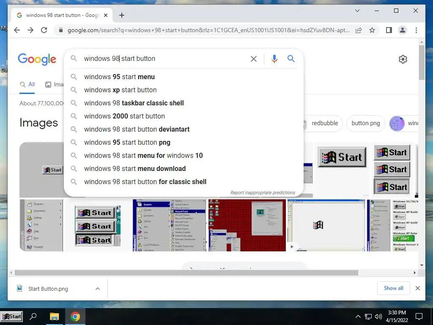The image size is (433, 325).
Task: Choose suggestion windows 95 start button png
Action: [x=184, y=142]
